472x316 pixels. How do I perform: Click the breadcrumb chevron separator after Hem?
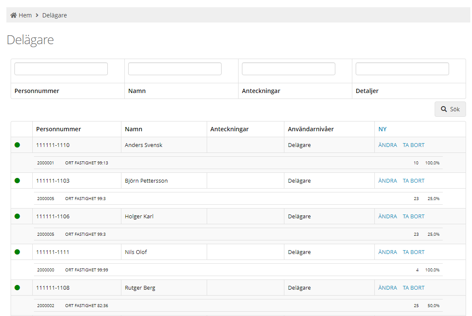37,15
